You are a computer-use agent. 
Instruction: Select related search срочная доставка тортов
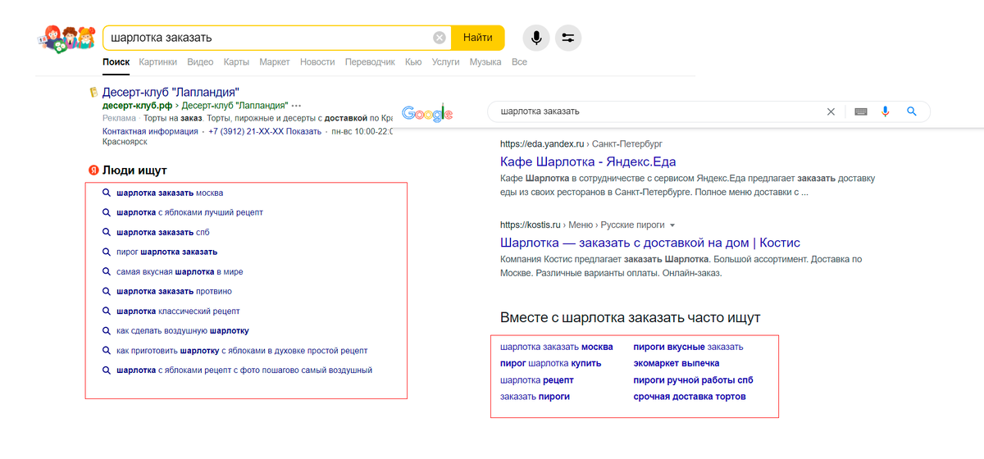pos(690,397)
